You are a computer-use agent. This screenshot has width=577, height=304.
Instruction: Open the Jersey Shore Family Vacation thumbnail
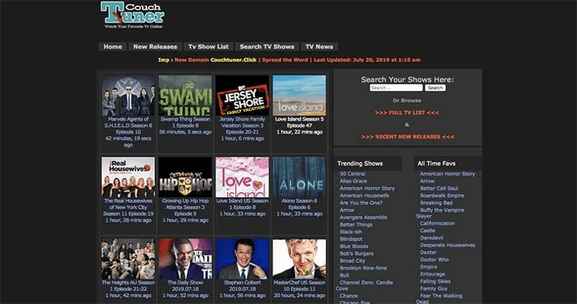tap(242, 95)
